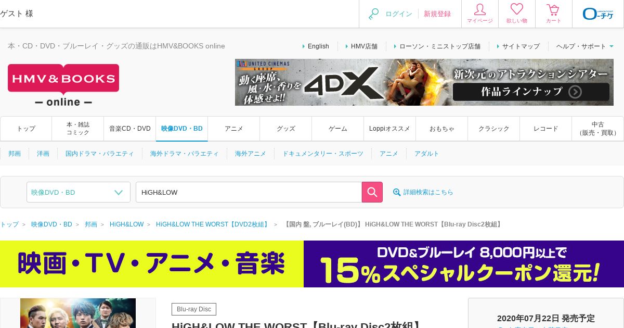This screenshot has height=328, width=624.
Task: Select the レコード tab
Action: pyautogui.click(x=546, y=129)
